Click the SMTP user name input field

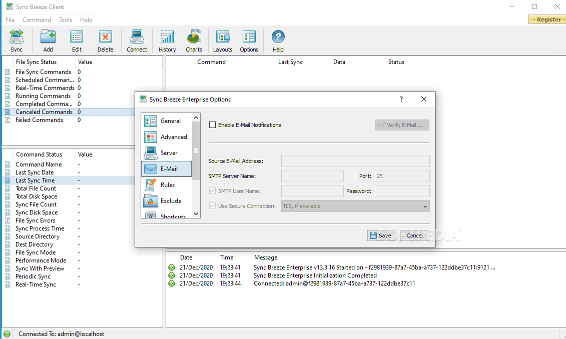(x=312, y=191)
